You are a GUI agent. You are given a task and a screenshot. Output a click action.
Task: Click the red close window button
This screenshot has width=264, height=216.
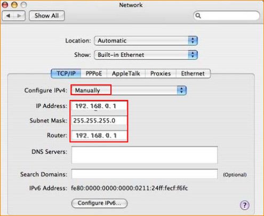pyautogui.click(x=5, y=5)
